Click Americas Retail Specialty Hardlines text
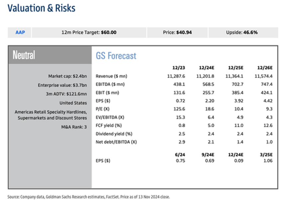 click(x=51, y=112)
